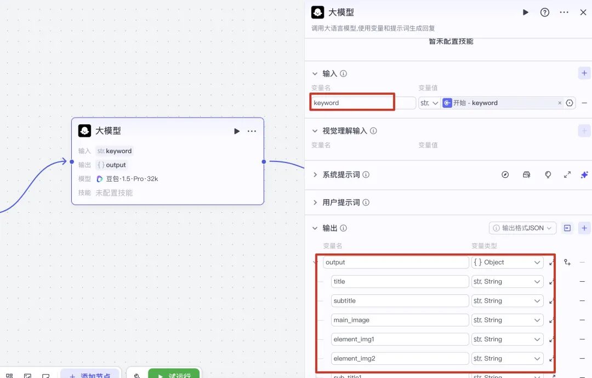Click the 添加节点 button
The height and width of the screenshot is (378, 592).
pyautogui.click(x=91, y=375)
